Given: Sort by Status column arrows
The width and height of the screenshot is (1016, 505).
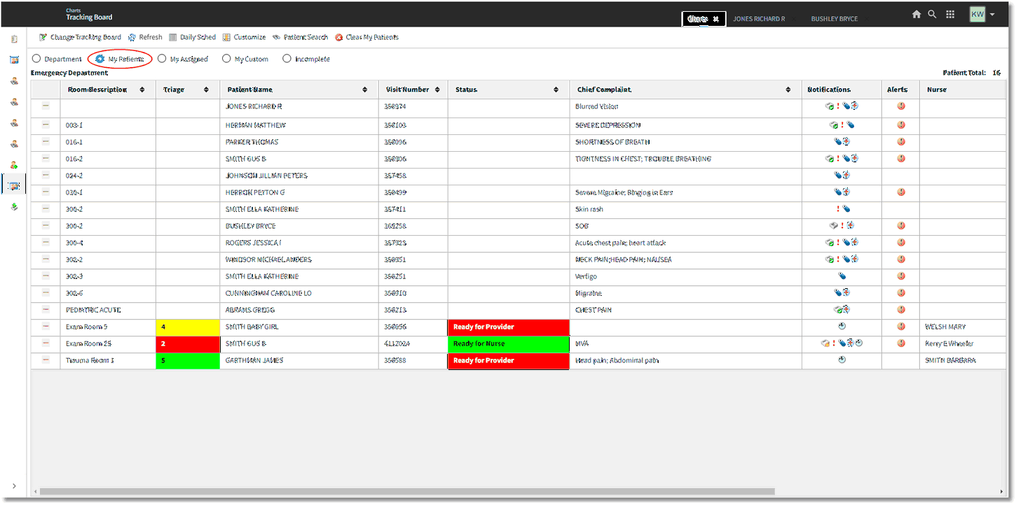Looking at the screenshot, I should pos(556,90).
